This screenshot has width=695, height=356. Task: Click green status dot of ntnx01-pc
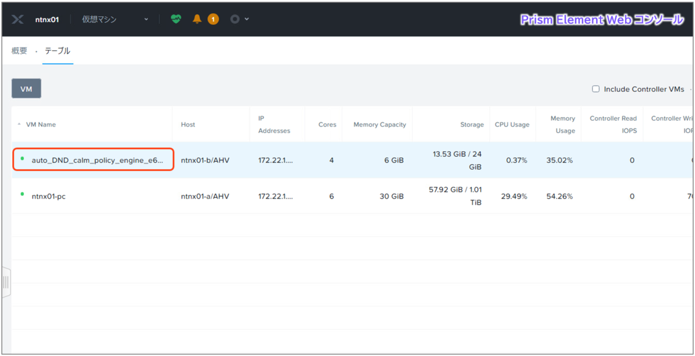[x=22, y=194]
